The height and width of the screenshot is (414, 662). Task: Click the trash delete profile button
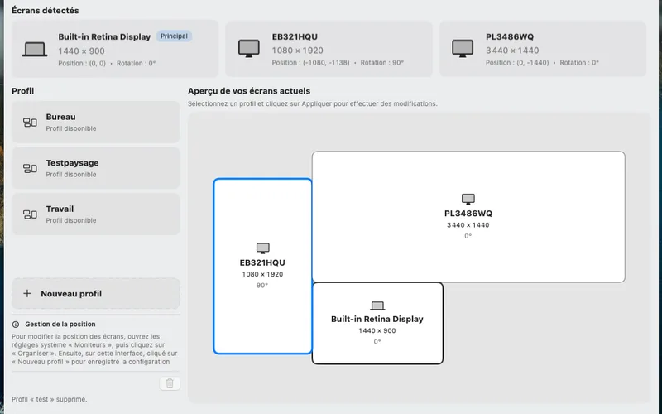point(170,383)
